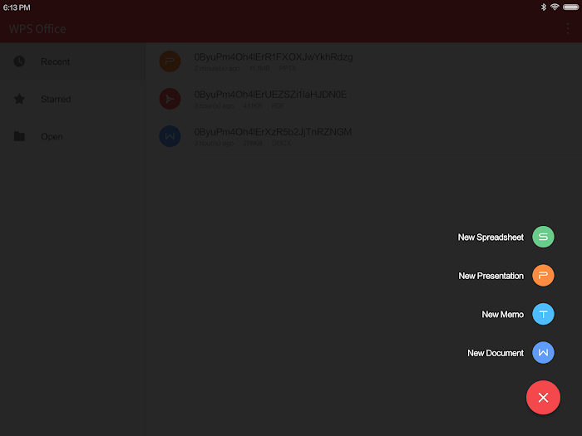Tap the orange New Presentation icon
The image size is (582, 436).
click(x=543, y=276)
